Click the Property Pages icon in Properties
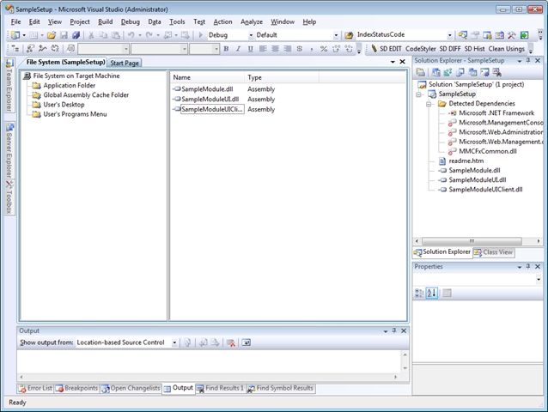548x412 pixels. pos(447,293)
